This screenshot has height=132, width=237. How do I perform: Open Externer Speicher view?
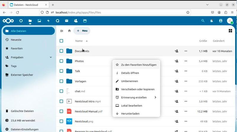click(29, 75)
